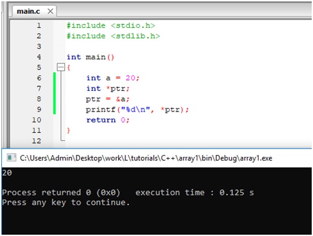
Task: Click line number 10 in the gutter
Action: 36,120
